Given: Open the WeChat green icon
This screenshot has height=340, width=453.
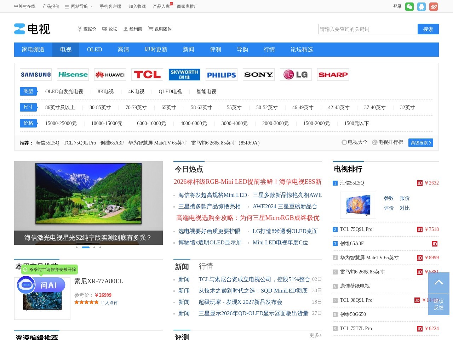Looking at the screenshot, I should [x=409, y=7].
